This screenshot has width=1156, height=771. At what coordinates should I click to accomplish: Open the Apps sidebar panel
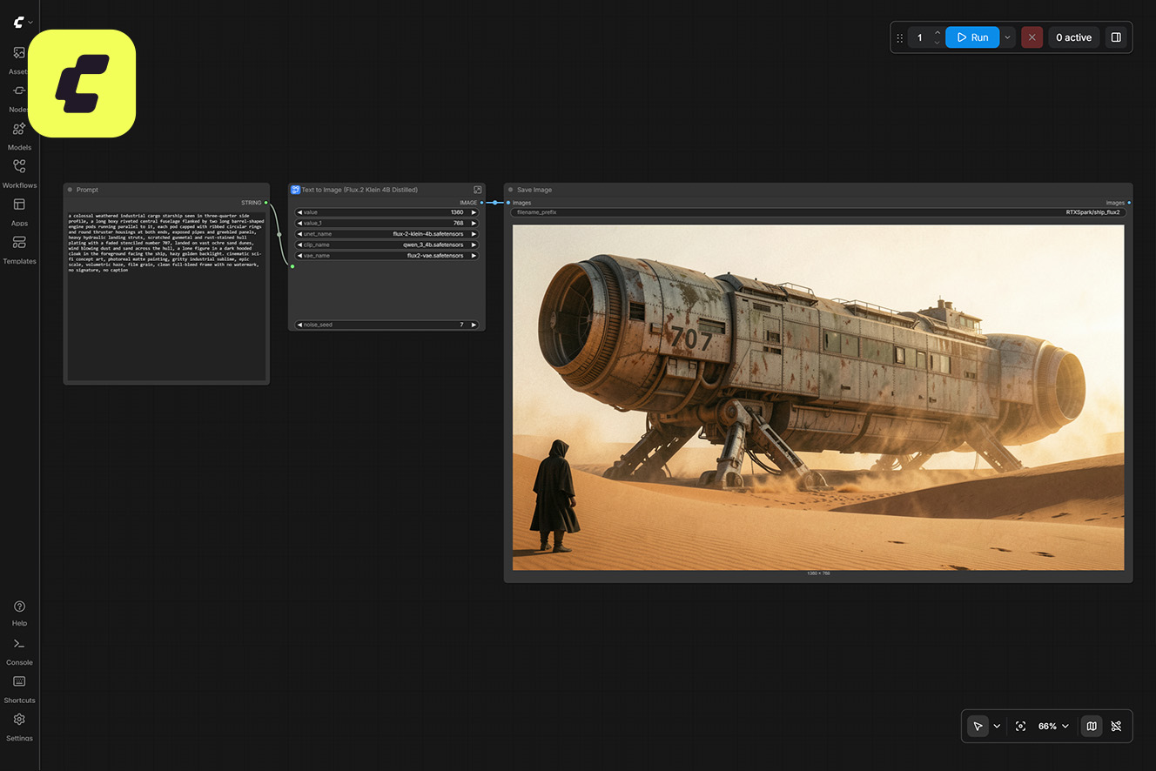pos(19,211)
